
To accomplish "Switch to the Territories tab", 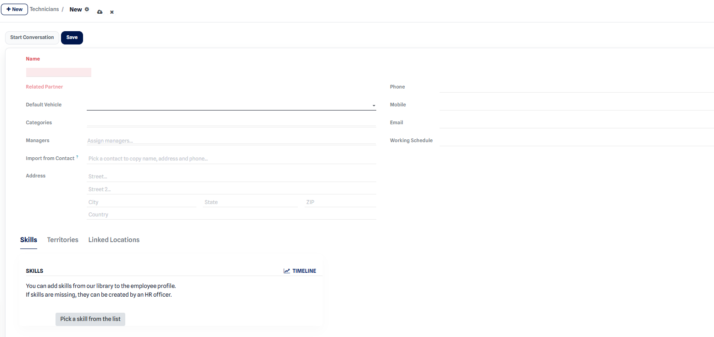I will click(63, 240).
